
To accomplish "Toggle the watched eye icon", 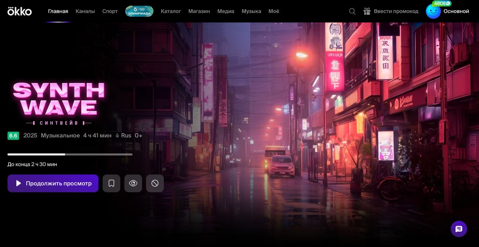I will click(x=133, y=183).
